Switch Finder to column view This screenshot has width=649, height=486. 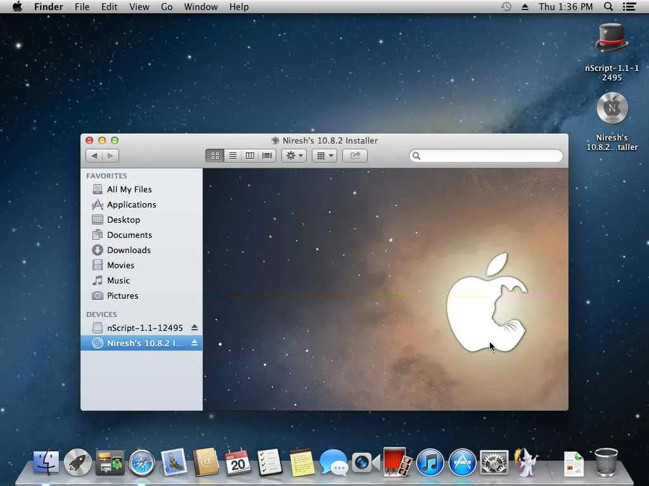250,156
